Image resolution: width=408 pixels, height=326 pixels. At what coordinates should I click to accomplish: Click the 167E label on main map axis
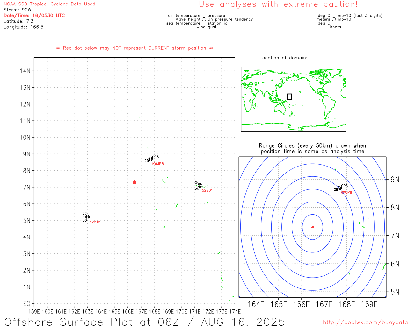point(141,311)
